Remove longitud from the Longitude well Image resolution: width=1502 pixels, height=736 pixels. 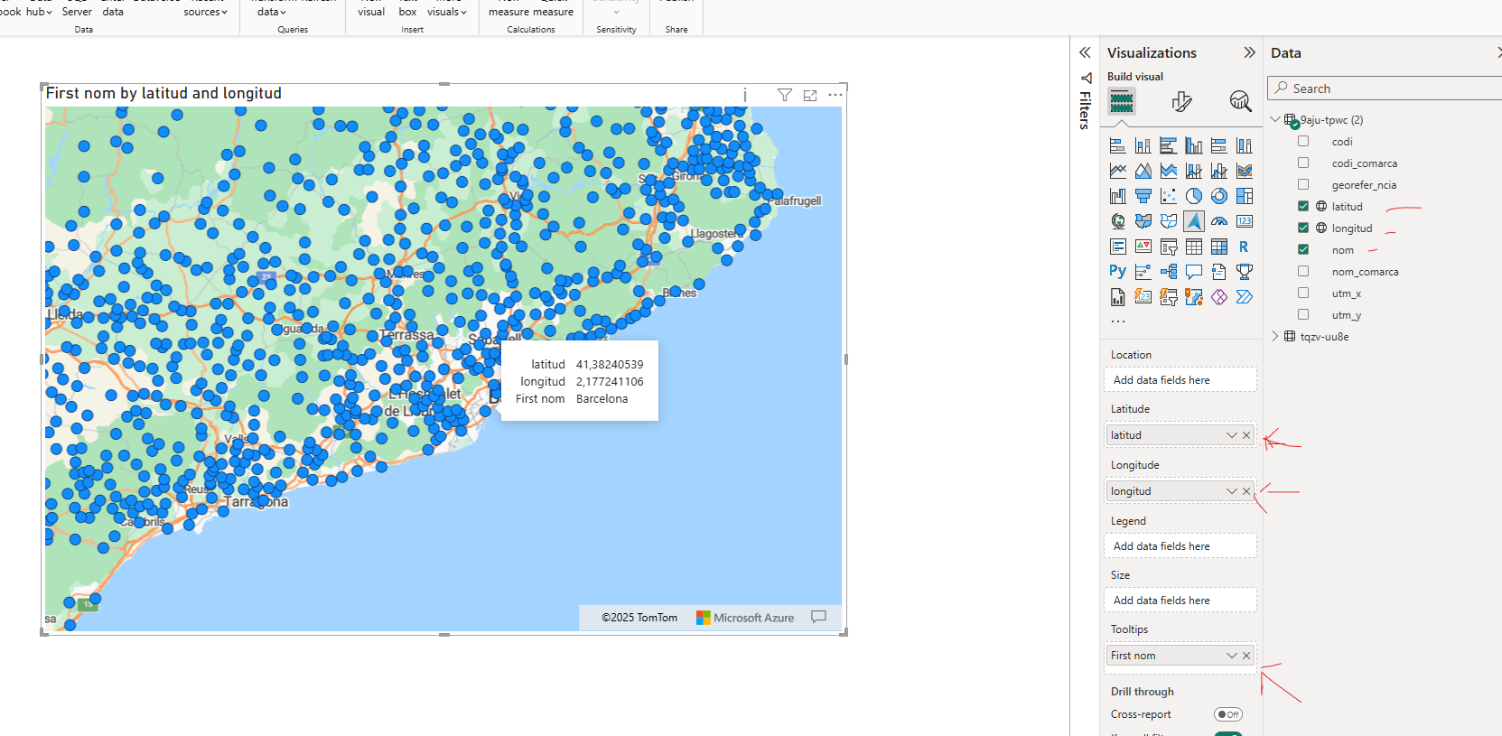(1246, 491)
